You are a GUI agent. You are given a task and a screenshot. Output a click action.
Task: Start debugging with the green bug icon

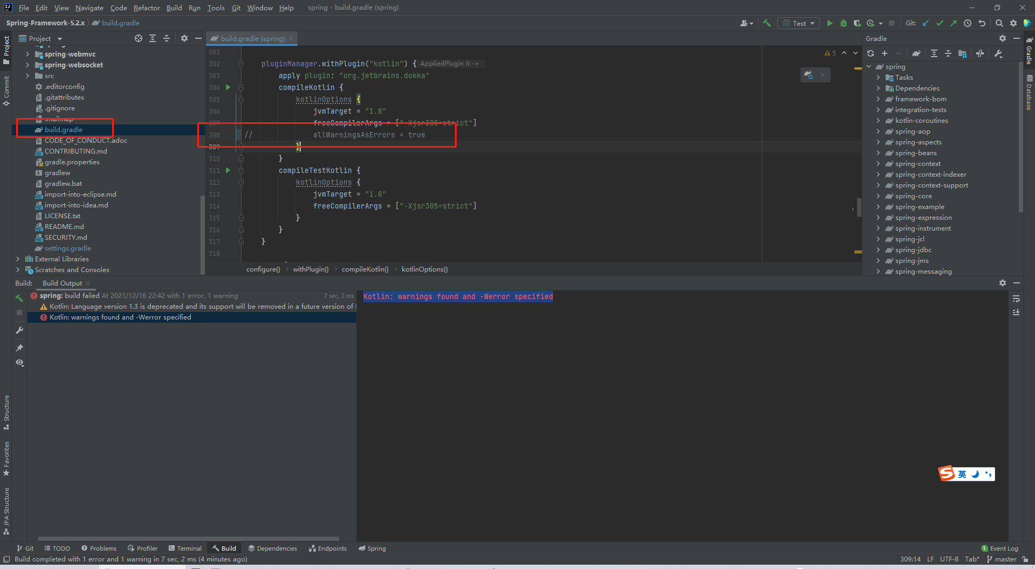(x=843, y=23)
